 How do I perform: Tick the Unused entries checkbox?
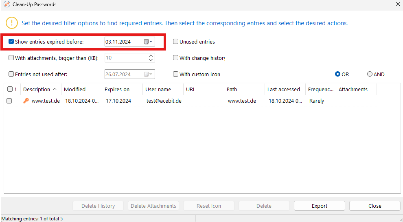coord(175,42)
